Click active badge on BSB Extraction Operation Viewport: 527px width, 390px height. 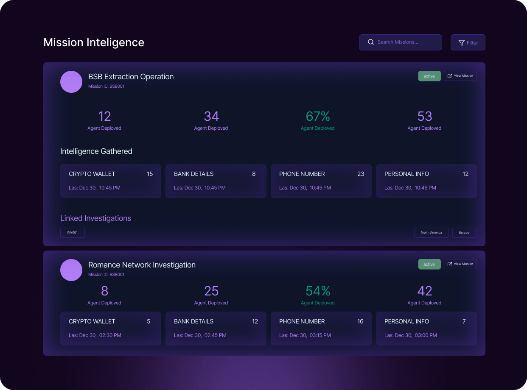click(429, 76)
